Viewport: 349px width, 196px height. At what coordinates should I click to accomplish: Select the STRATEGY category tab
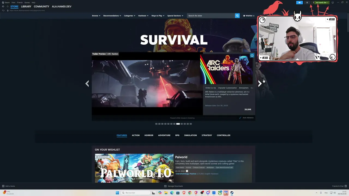207,135
